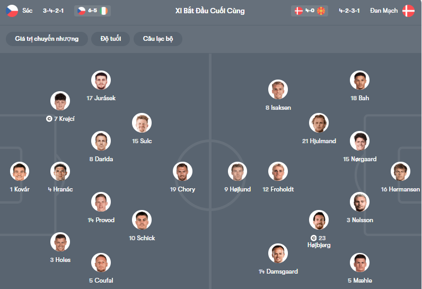The width and height of the screenshot is (422, 289).
Task: Select goalkeeper Kovár's photo
Action: click(20, 171)
